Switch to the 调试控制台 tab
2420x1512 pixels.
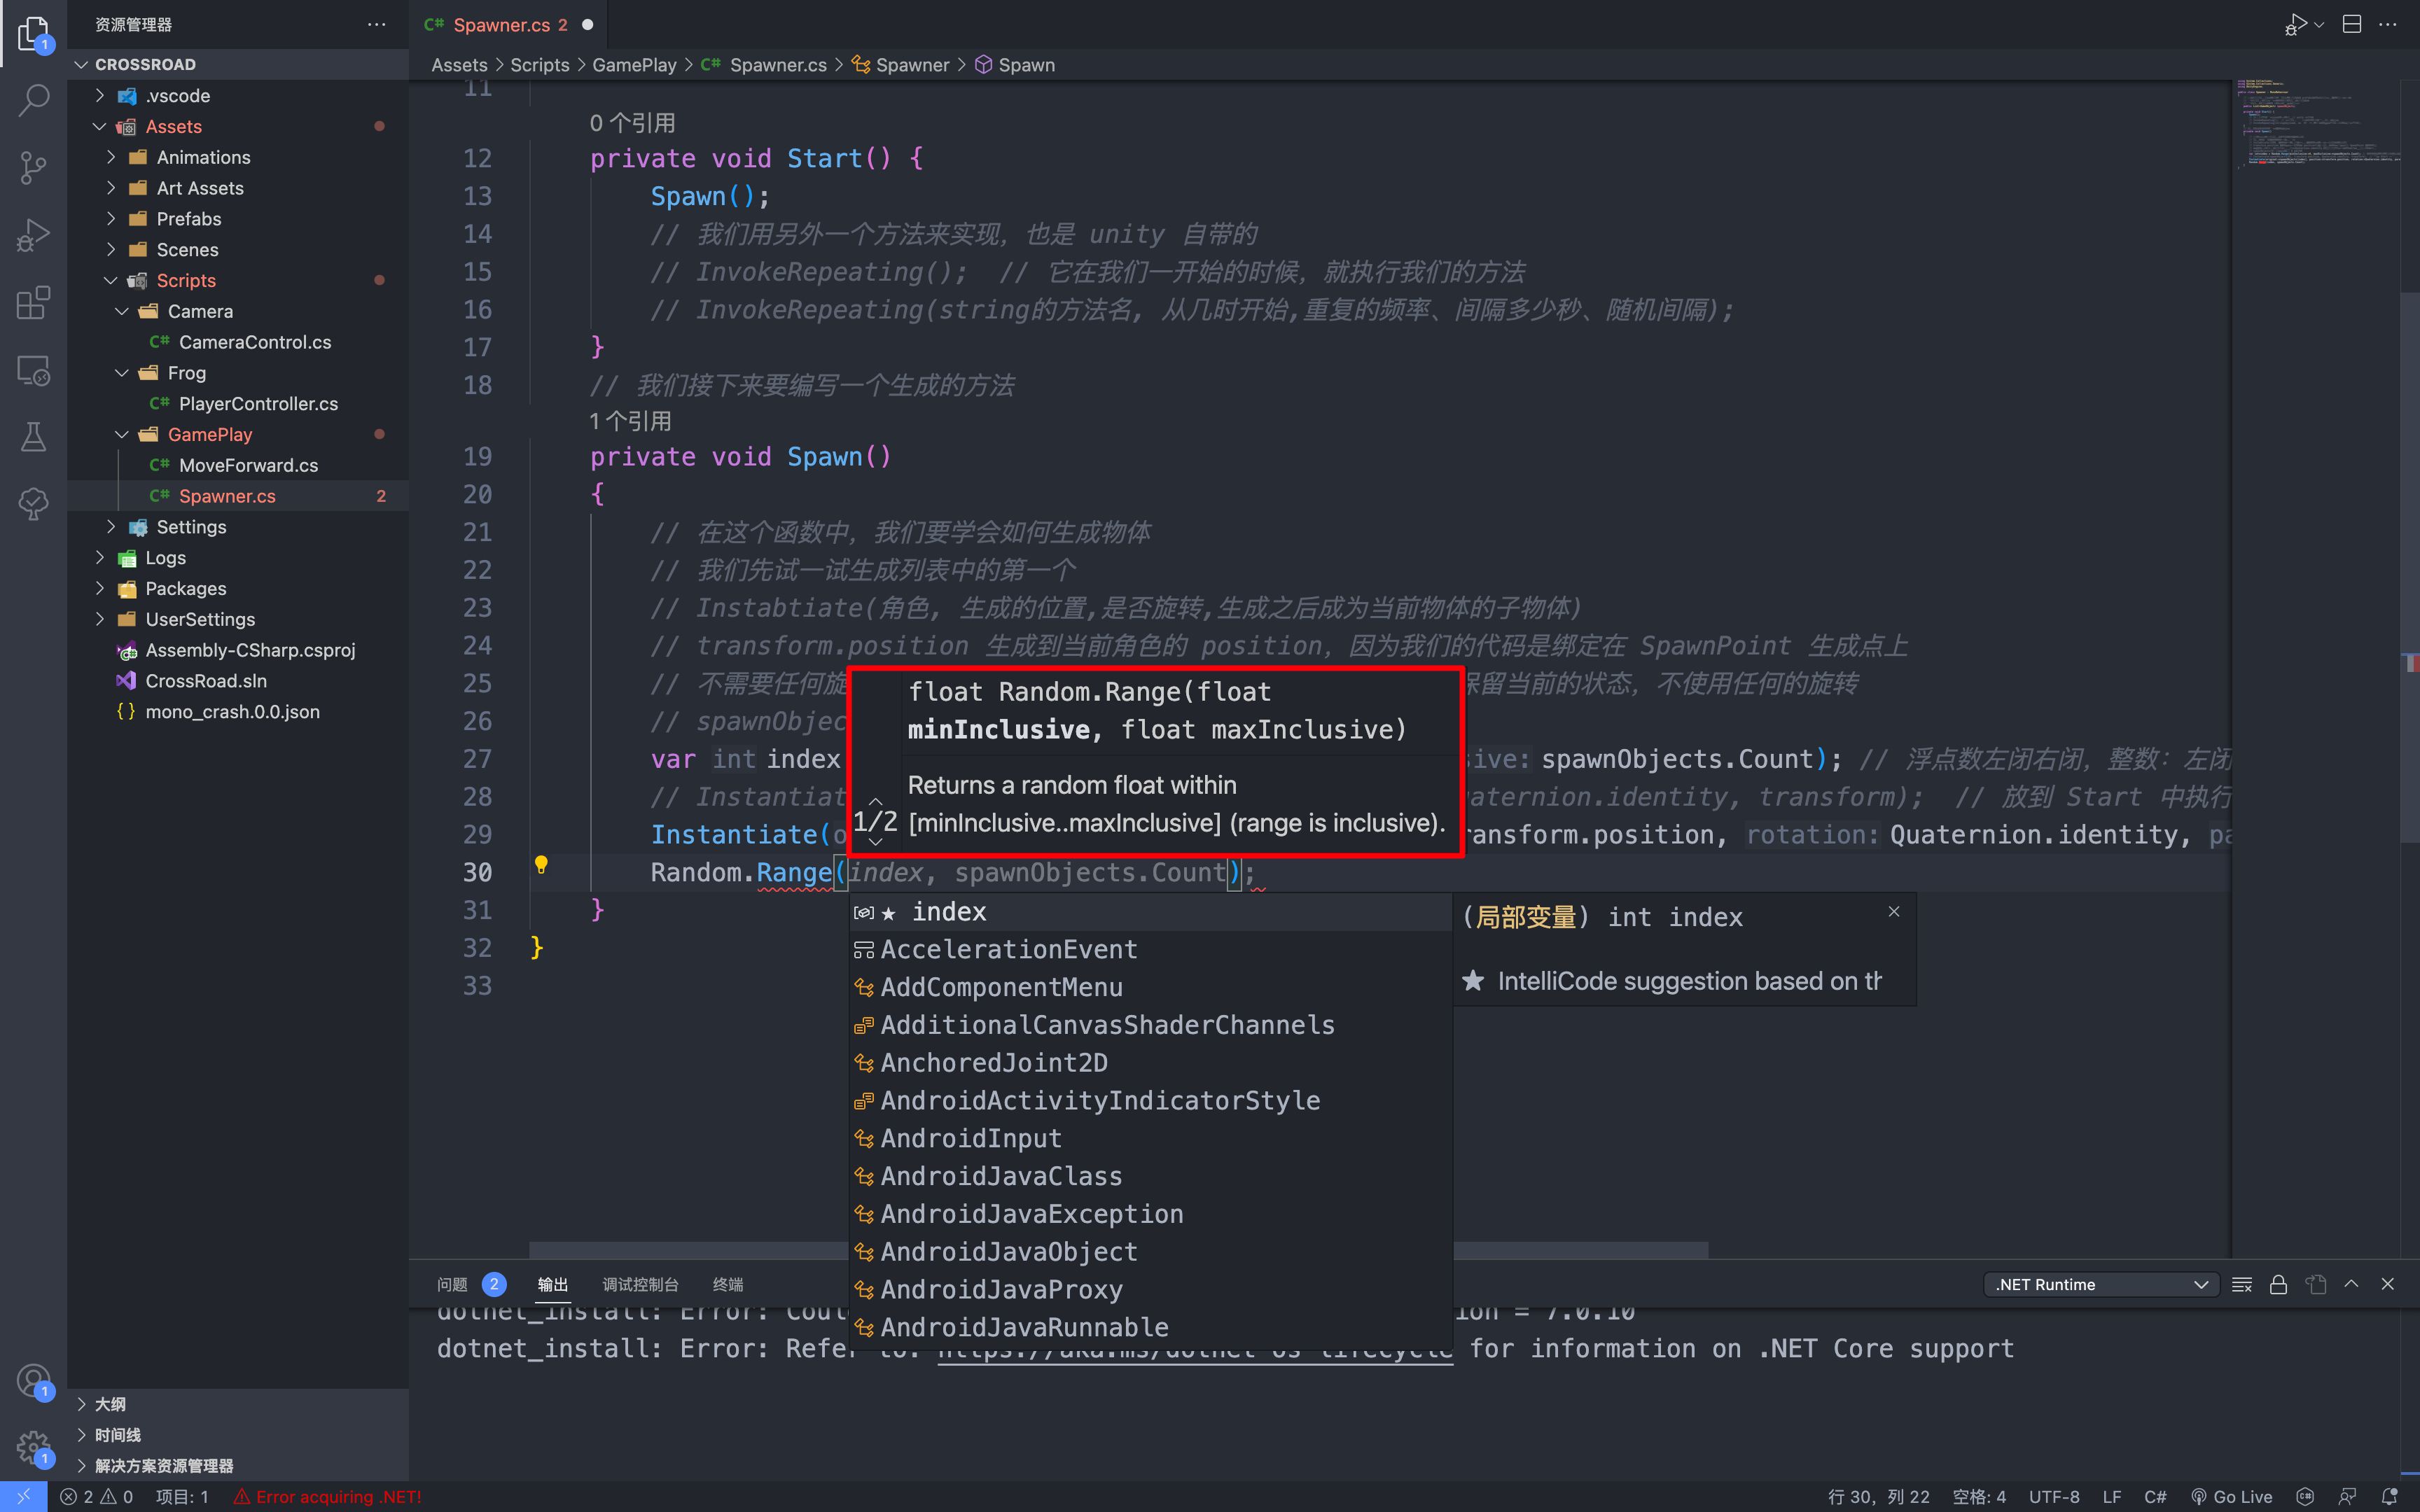click(640, 1284)
